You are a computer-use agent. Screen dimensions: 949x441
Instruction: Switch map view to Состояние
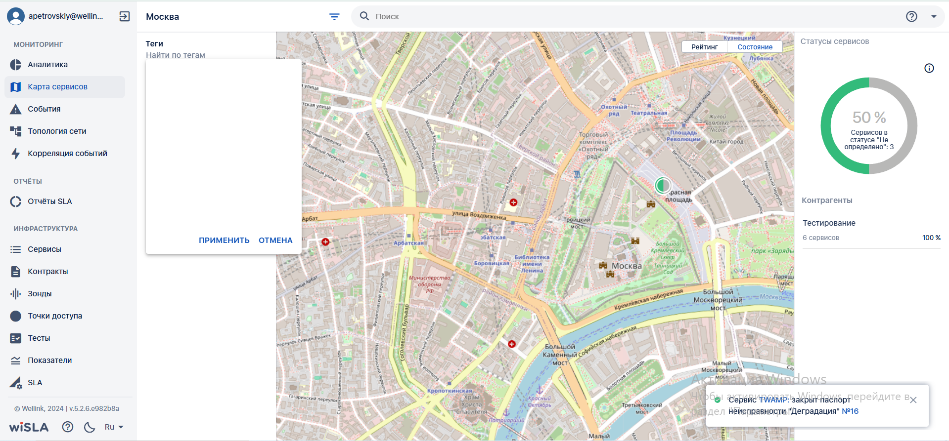pos(755,47)
